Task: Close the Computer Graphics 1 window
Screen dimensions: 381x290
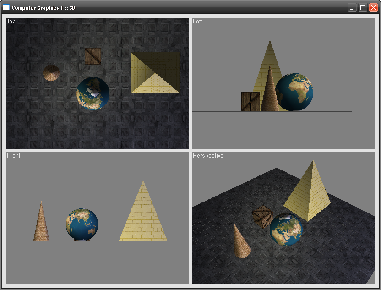Action: point(374,7)
